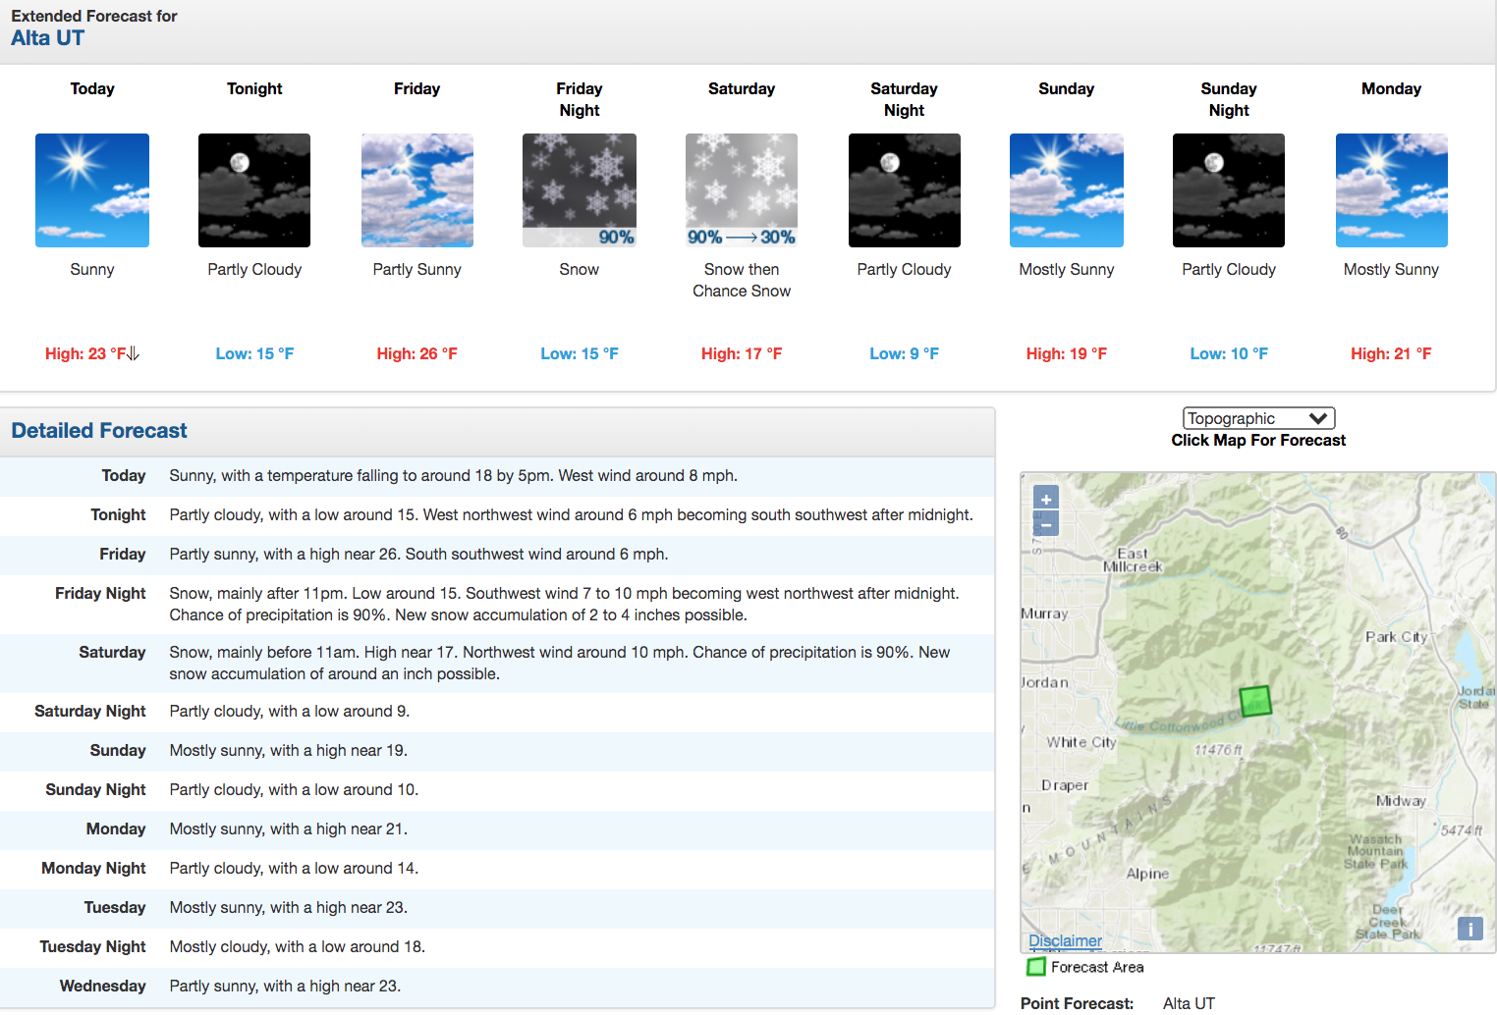Click the Sunday Night partly cloudy icon

click(x=1229, y=190)
